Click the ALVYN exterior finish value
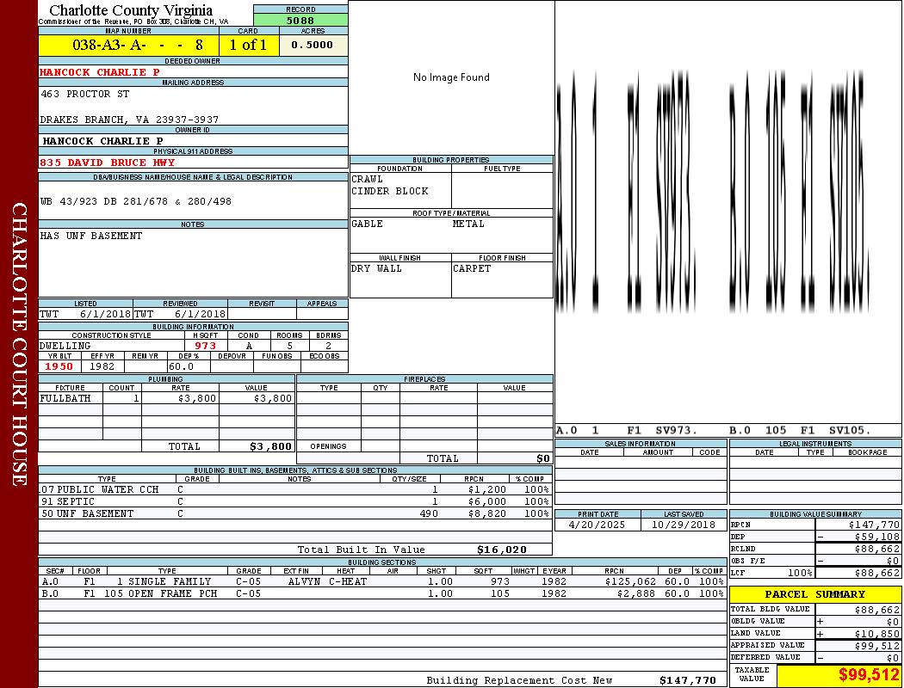This screenshot has height=688, width=904. pyautogui.click(x=304, y=582)
